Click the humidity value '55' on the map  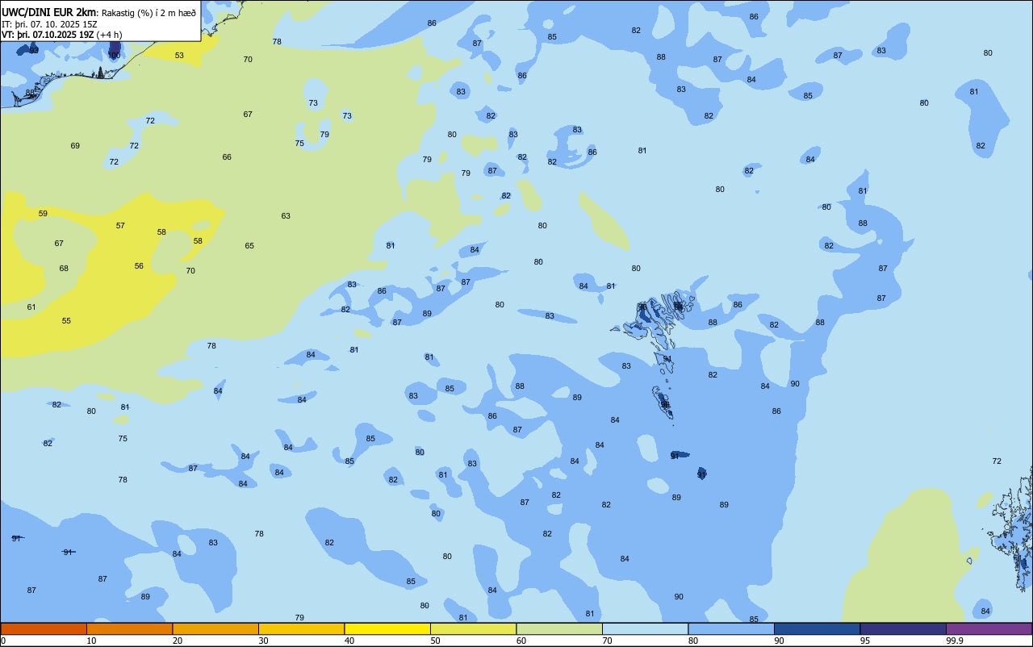pyautogui.click(x=66, y=321)
